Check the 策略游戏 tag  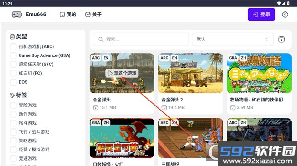click(x=13, y=141)
